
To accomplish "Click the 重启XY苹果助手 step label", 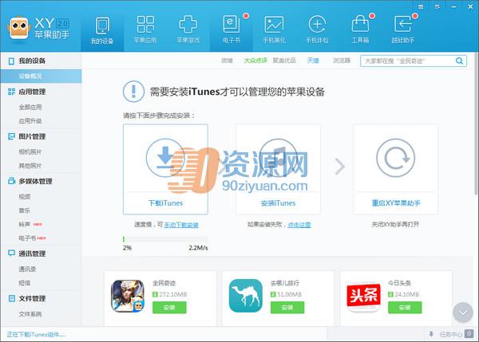I will click(x=396, y=203).
